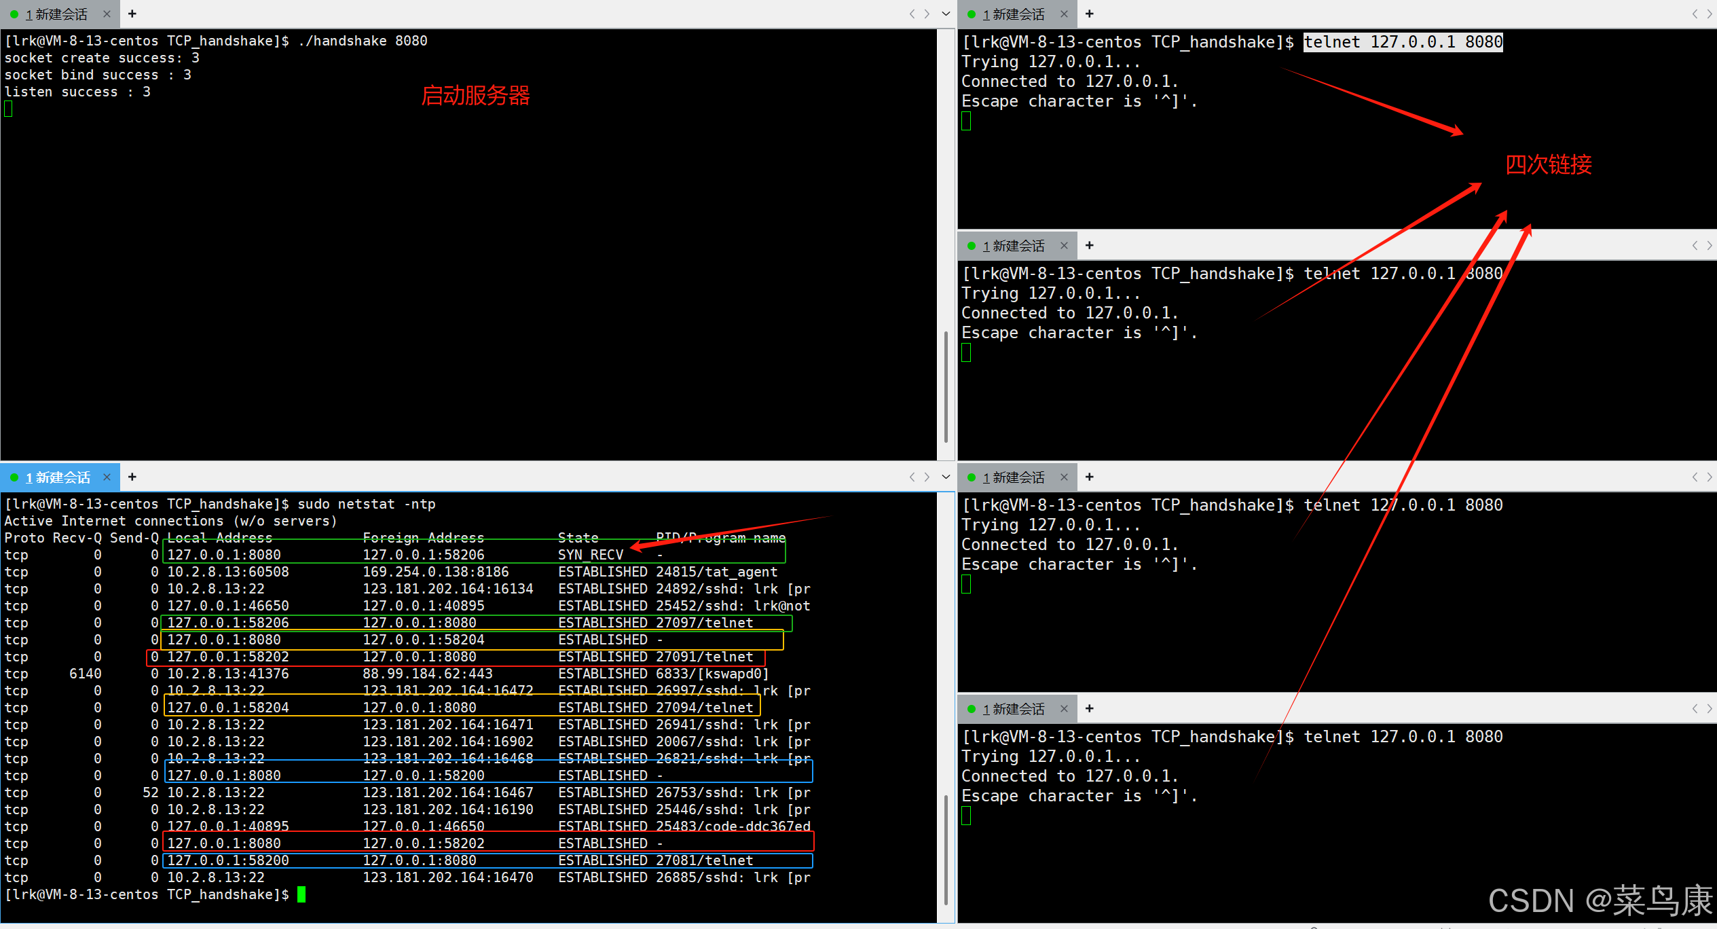This screenshot has width=1717, height=929.
Task: Add new tab in second telnet pane
Action: click(x=1090, y=245)
